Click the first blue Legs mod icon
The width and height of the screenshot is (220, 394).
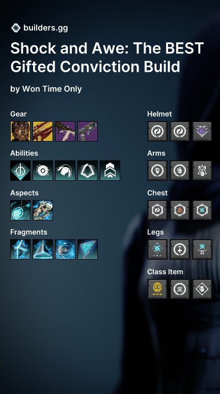(157, 249)
